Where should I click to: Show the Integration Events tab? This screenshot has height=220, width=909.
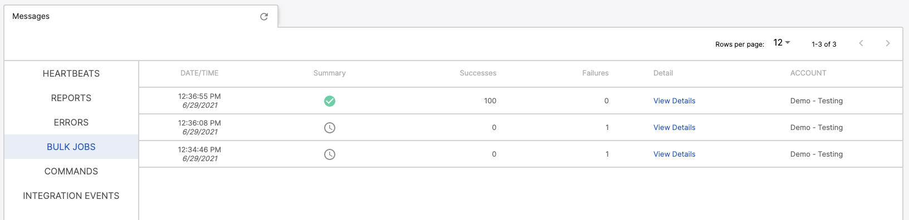pos(71,196)
